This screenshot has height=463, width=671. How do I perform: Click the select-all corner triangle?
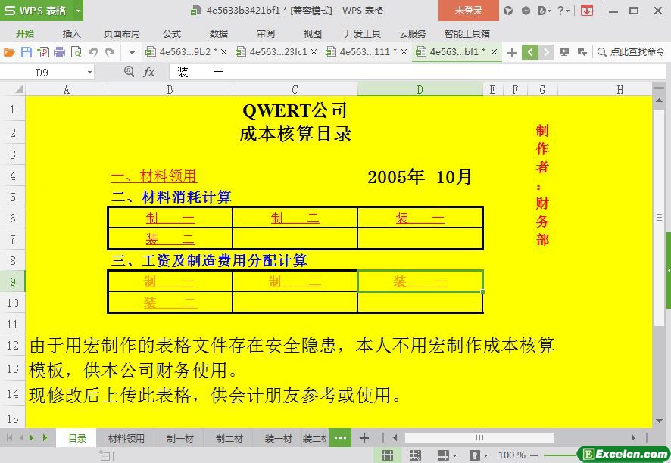[x=18, y=89]
